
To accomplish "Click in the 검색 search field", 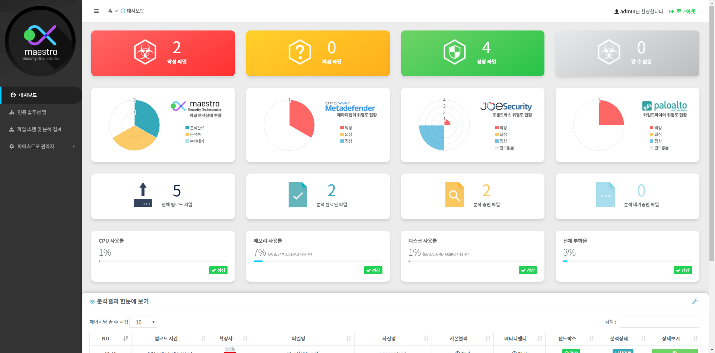I will (x=659, y=322).
